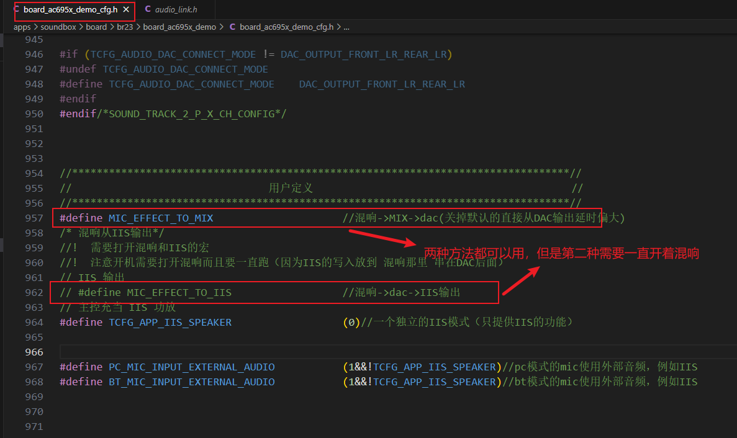
Task: Open the audio_link.h tab
Action: (x=176, y=9)
